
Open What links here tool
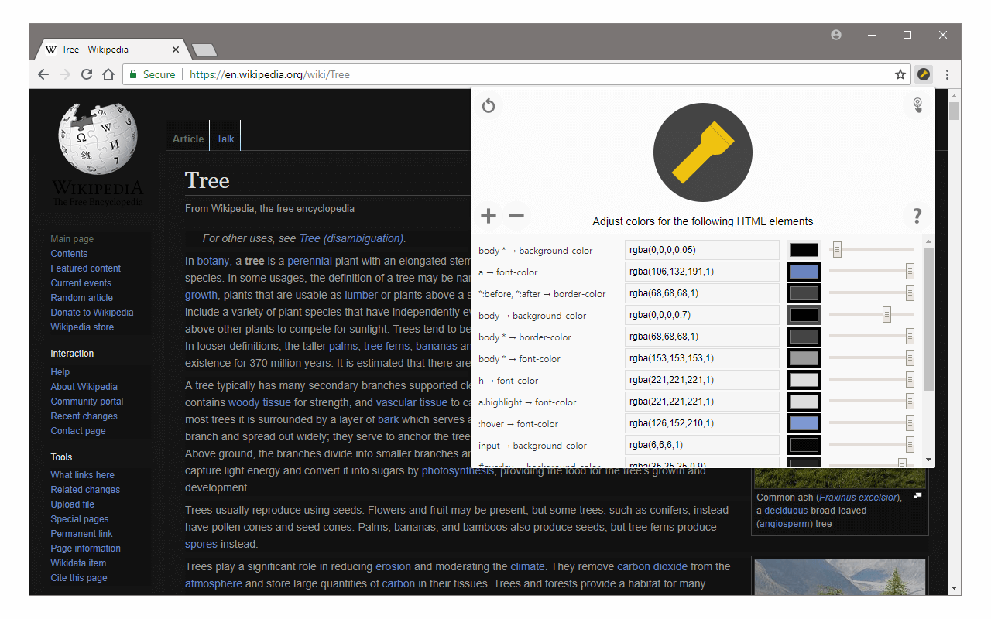[83, 475]
